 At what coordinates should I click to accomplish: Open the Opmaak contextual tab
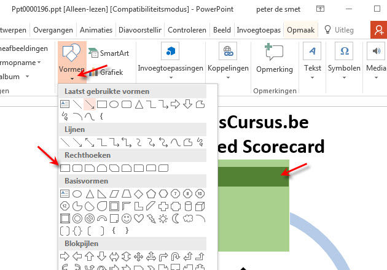300,30
